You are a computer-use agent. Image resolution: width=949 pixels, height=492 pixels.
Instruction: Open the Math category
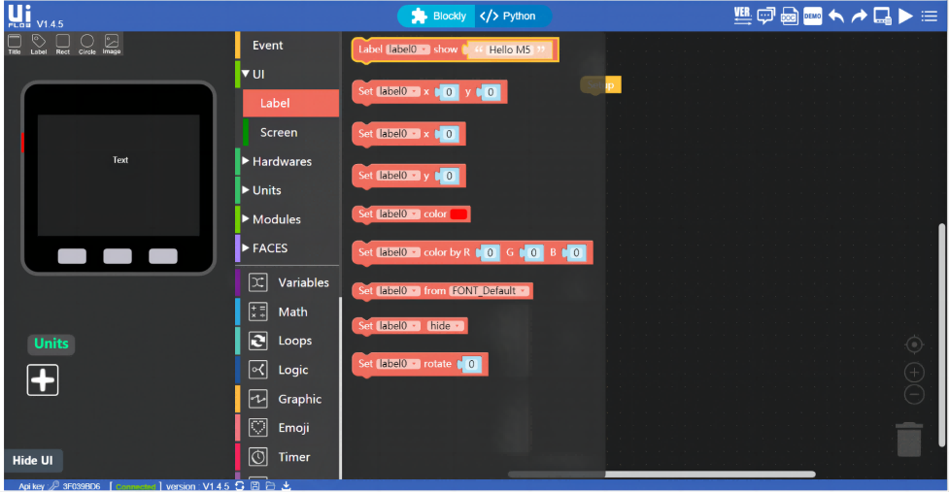[288, 312]
